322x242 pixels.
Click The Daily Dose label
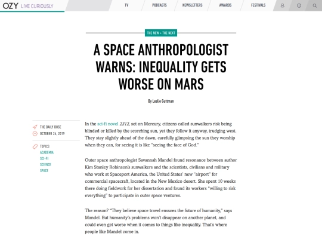pyautogui.click(x=50, y=127)
